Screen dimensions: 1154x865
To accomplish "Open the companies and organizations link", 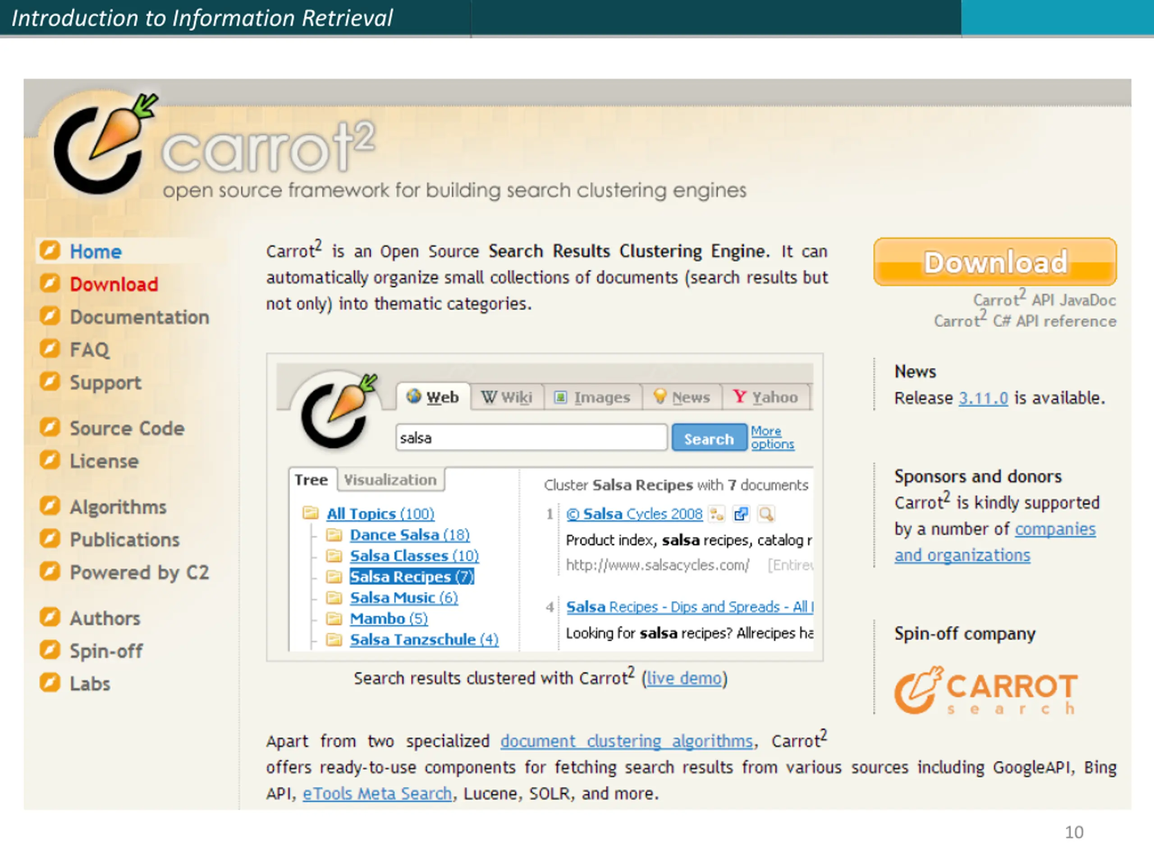I will tap(995, 542).
